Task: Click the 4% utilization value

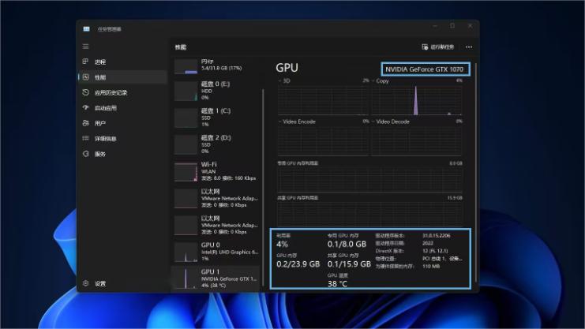Action: tap(282, 245)
